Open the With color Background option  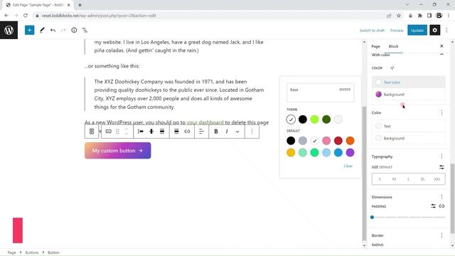coord(408,95)
